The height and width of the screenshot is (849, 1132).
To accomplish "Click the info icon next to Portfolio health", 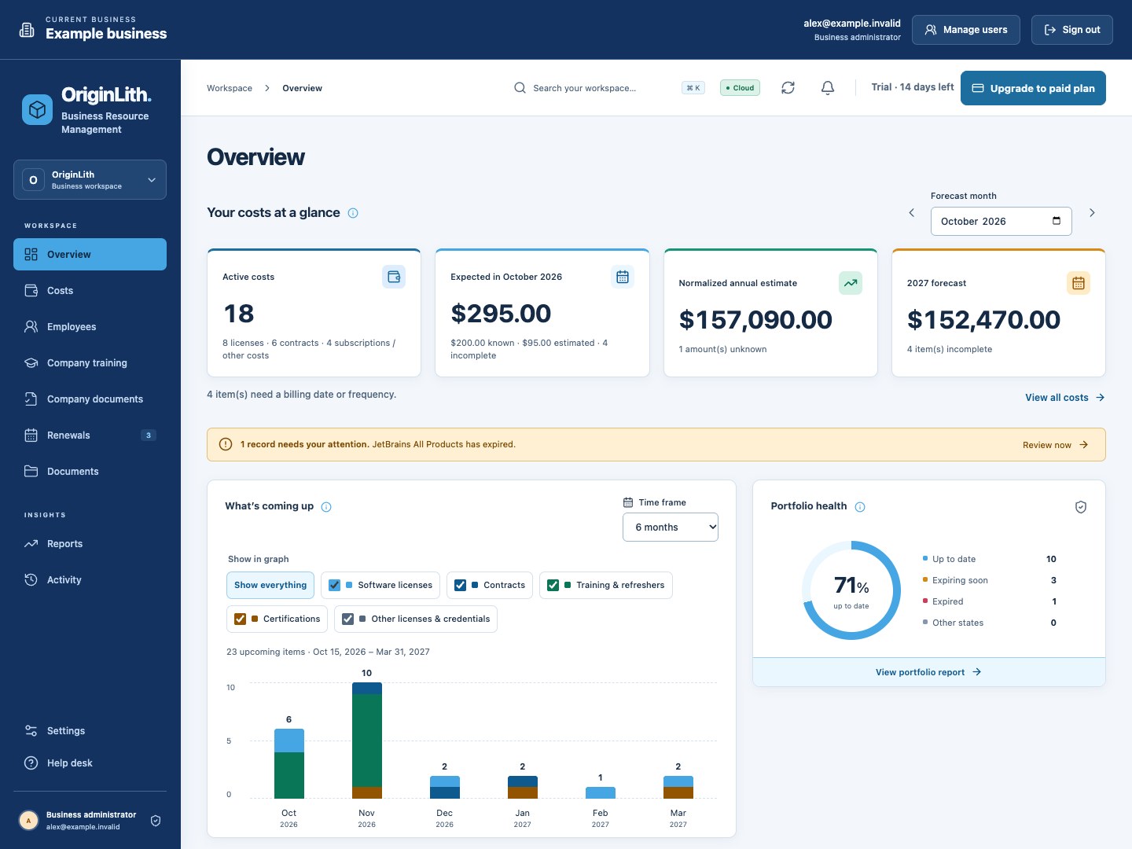I will [x=860, y=507].
